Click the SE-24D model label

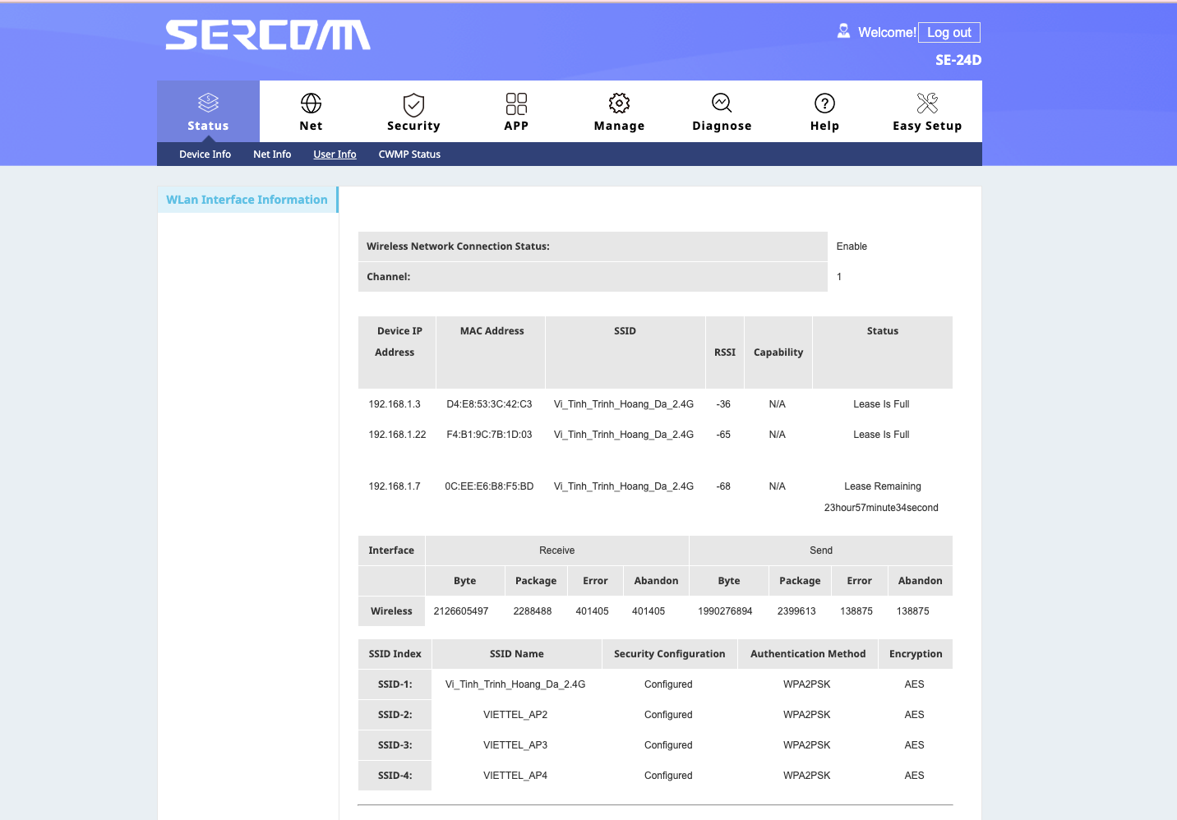click(x=958, y=60)
